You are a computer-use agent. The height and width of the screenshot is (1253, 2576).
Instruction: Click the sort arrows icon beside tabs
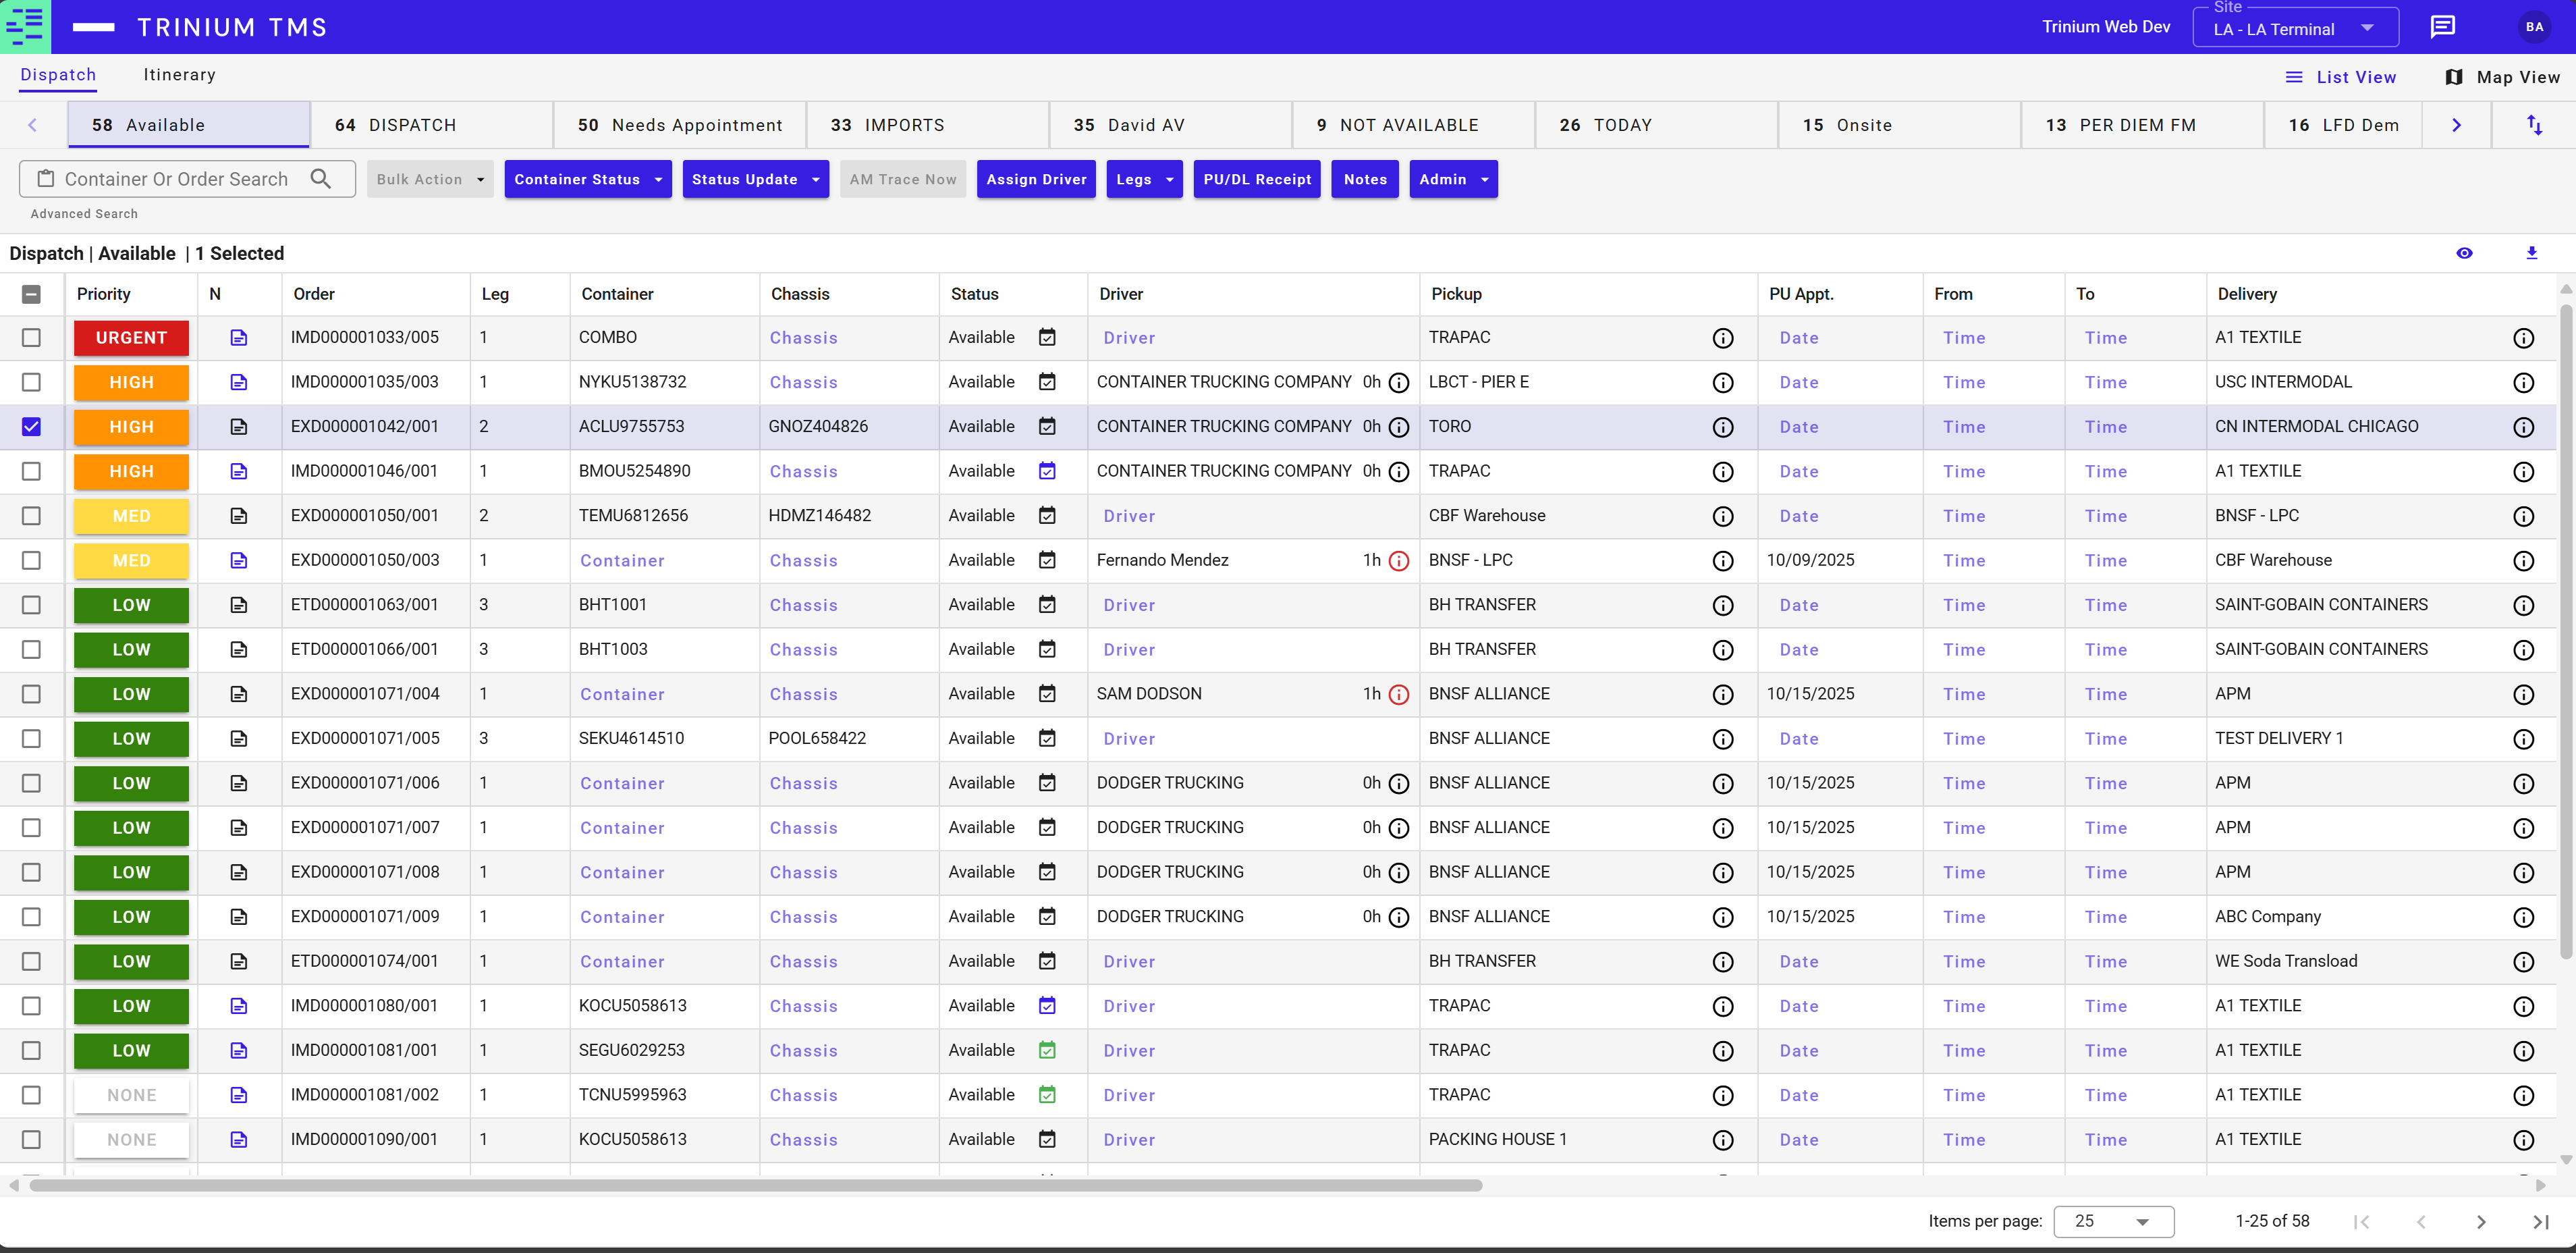click(x=2534, y=125)
